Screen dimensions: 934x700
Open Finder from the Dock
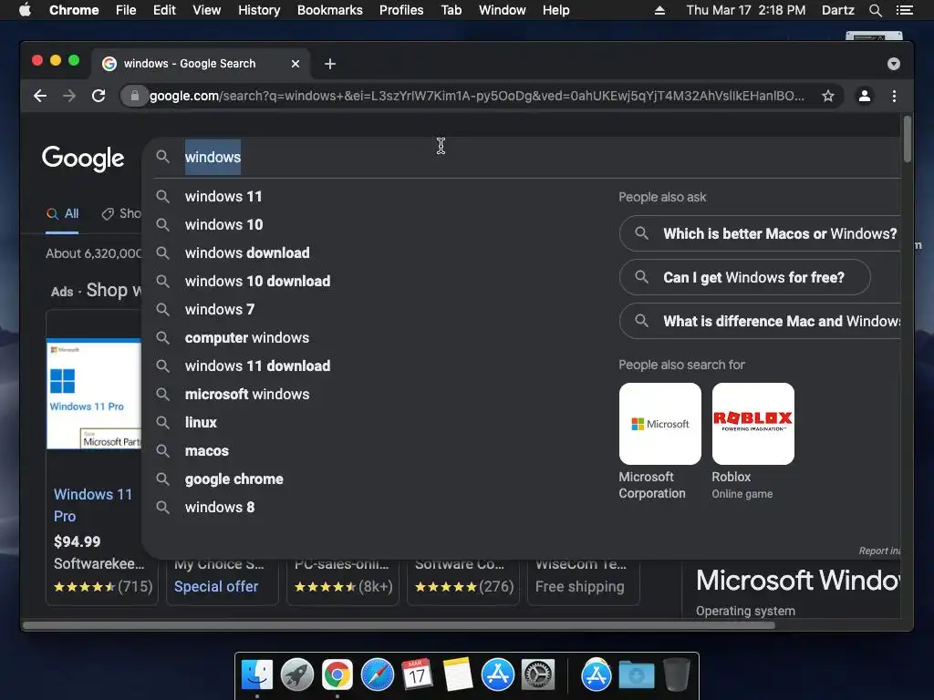tap(257, 675)
